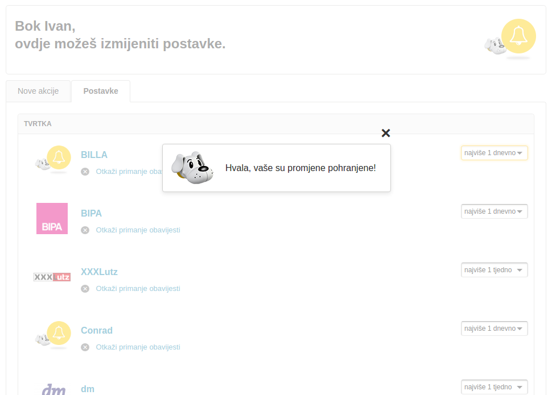The width and height of the screenshot is (552, 395).
Task: Click the cancel X icon under BIPA
Action: (x=85, y=230)
